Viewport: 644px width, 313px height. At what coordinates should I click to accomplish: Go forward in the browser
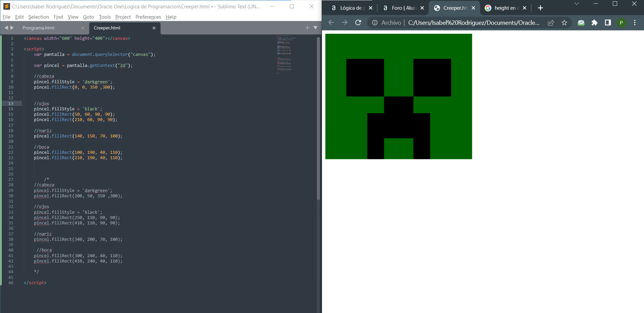pos(344,22)
